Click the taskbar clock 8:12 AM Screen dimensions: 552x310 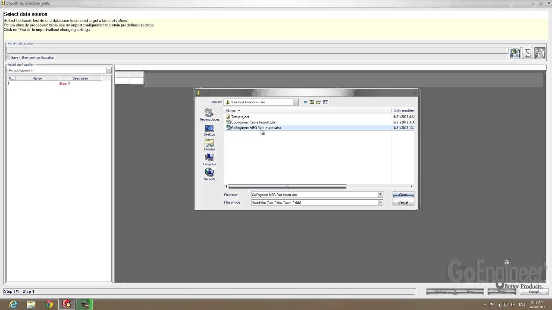[537, 304]
